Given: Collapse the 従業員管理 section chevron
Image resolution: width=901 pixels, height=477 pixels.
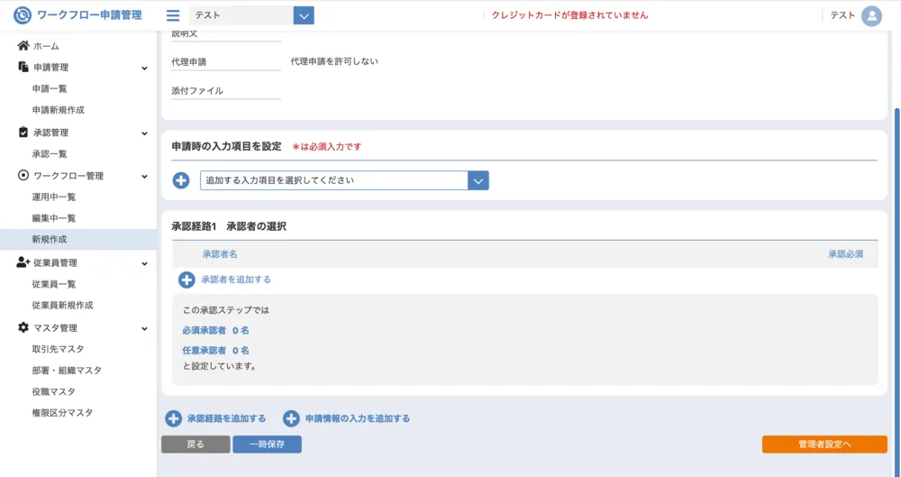Looking at the screenshot, I should [x=144, y=263].
